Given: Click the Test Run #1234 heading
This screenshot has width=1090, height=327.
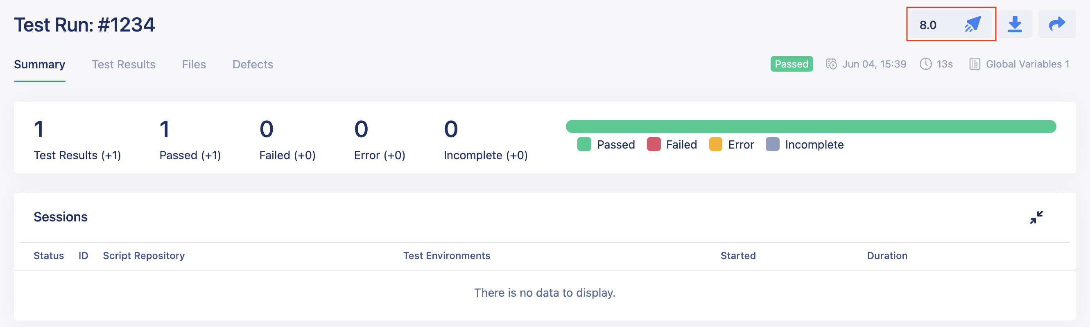Looking at the screenshot, I should tap(85, 25).
